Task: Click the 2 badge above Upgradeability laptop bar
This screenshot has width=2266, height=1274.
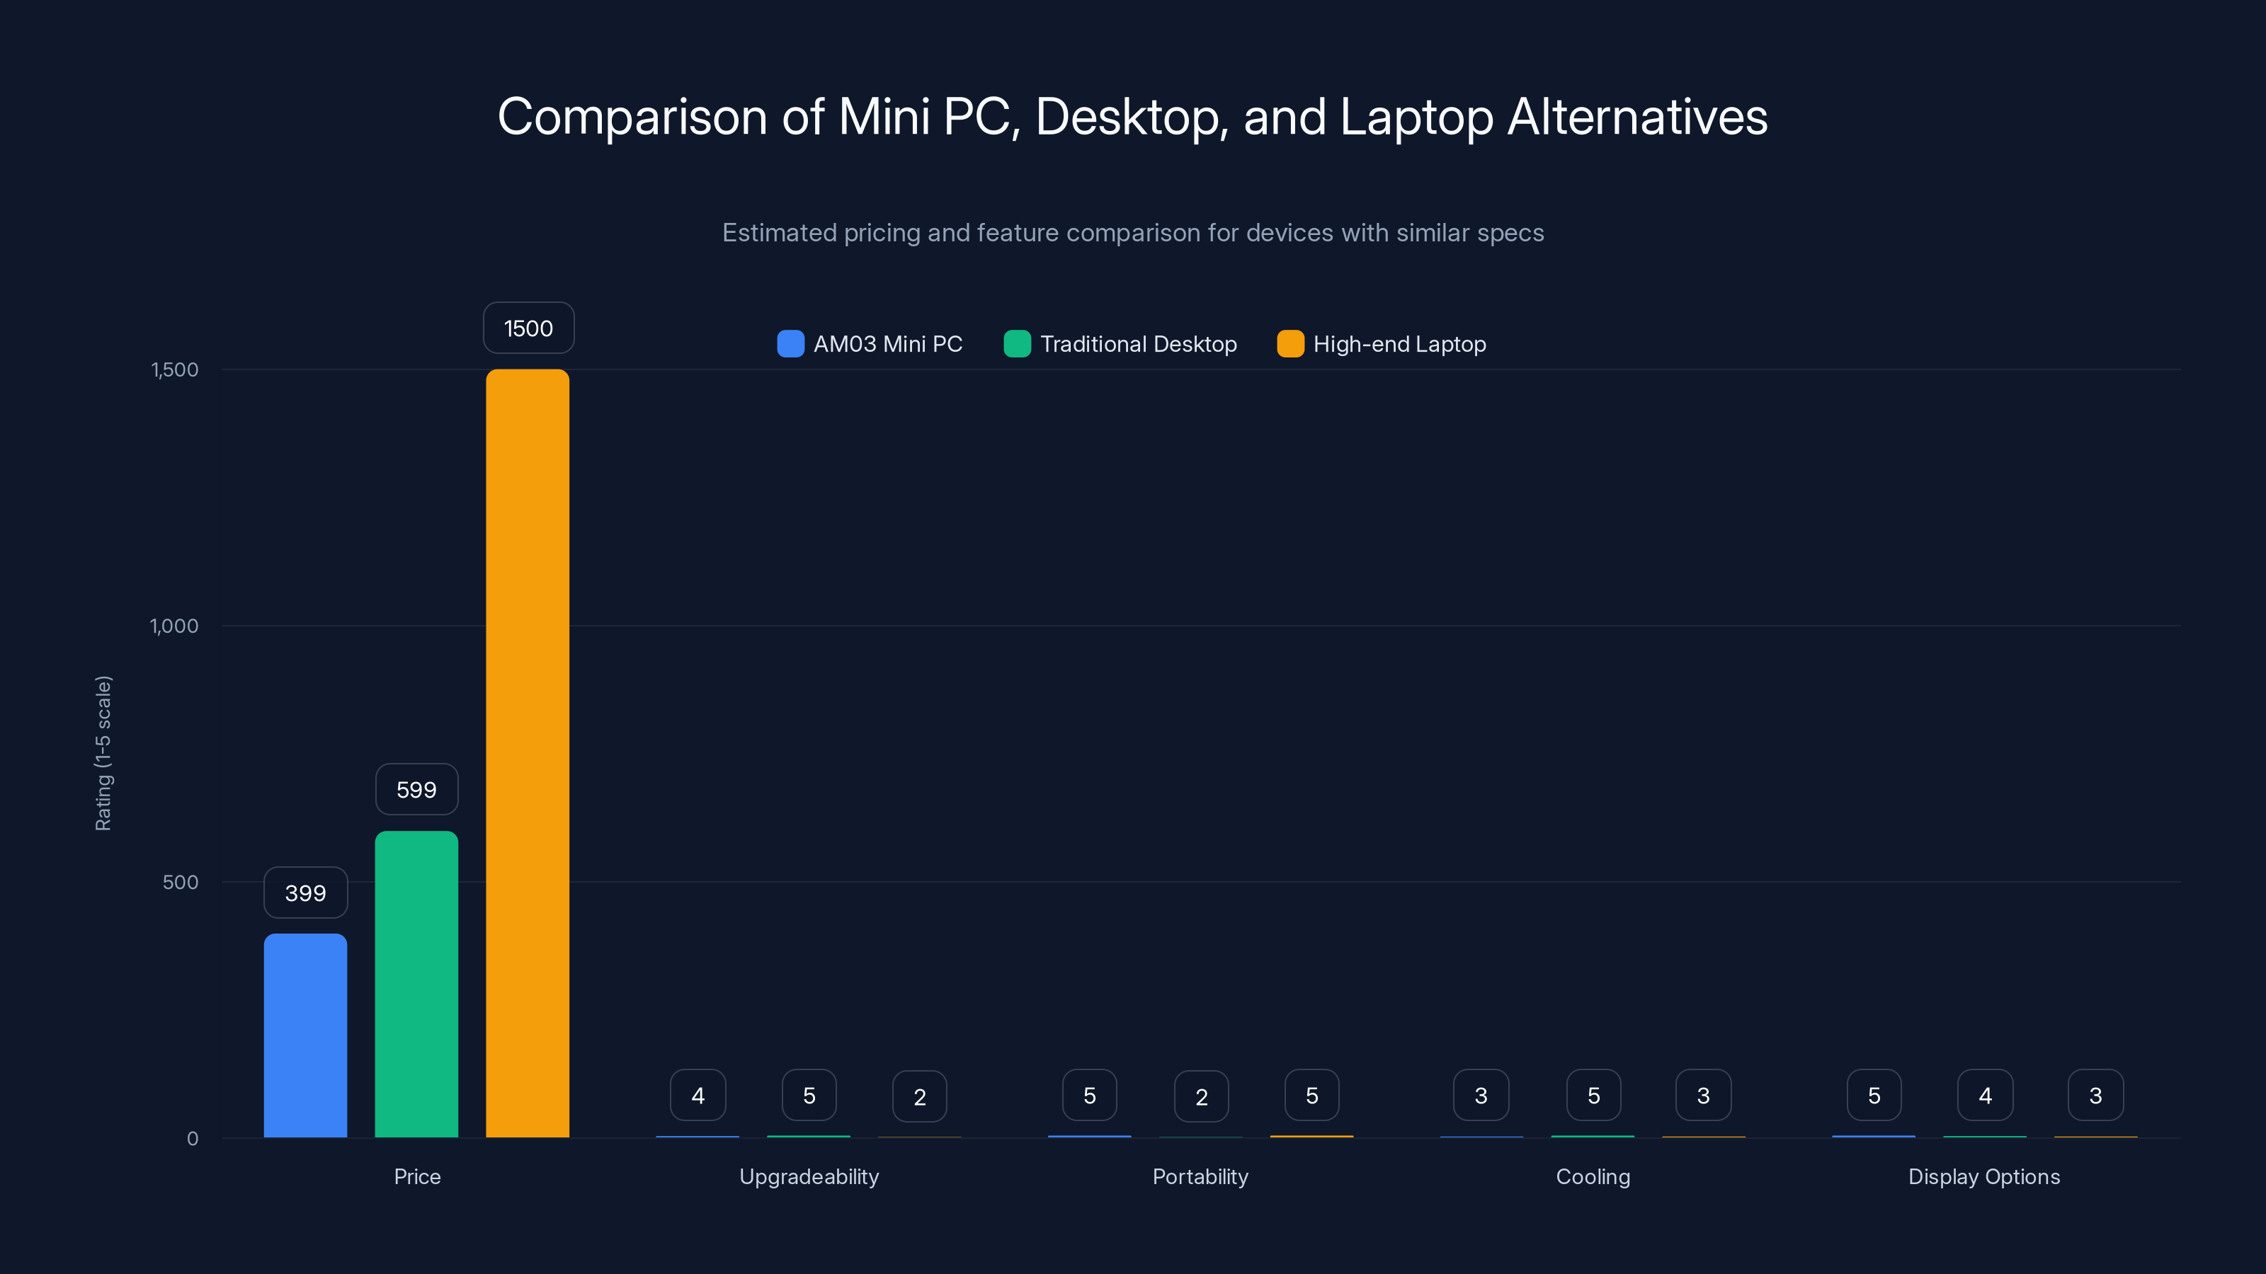Action: (919, 1095)
